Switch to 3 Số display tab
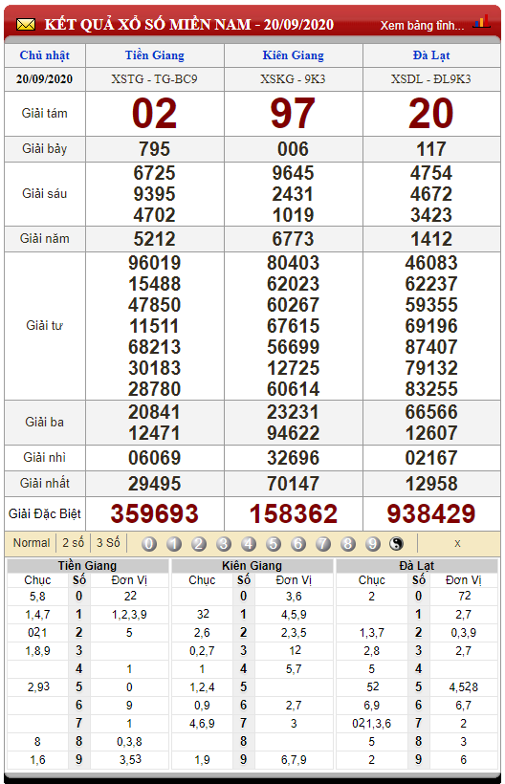The height and width of the screenshot is (784, 505). pyautogui.click(x=108, y=542)
